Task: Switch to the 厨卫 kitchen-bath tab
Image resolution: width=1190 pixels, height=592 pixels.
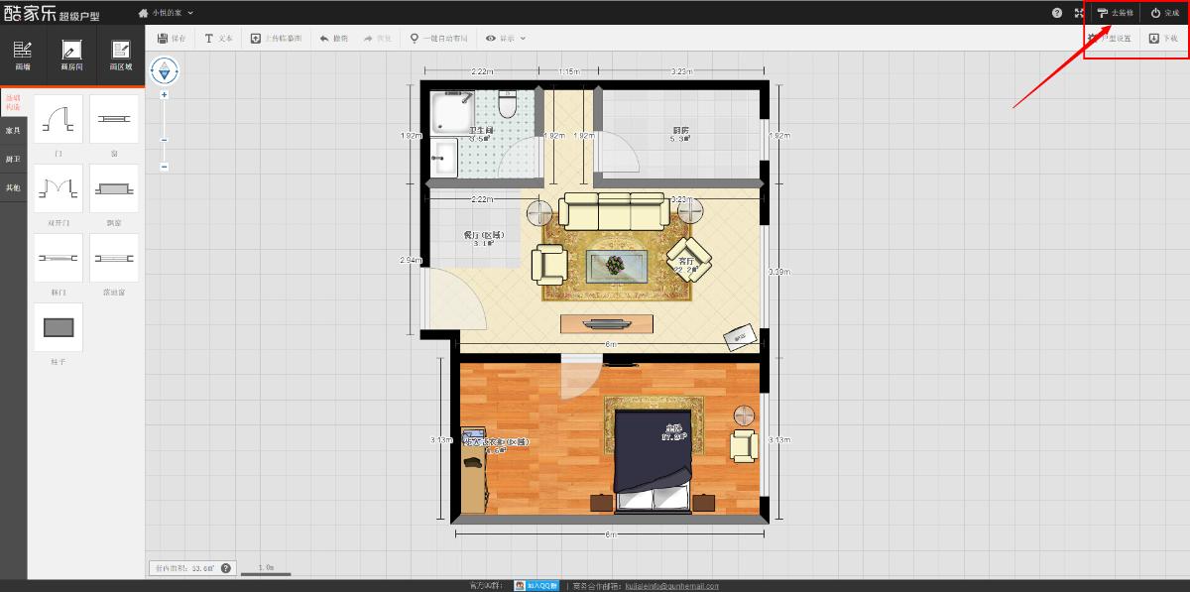Action: tap(13, 159)
